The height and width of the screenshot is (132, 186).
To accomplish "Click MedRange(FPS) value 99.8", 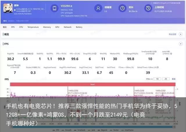I will pos(130,59).
